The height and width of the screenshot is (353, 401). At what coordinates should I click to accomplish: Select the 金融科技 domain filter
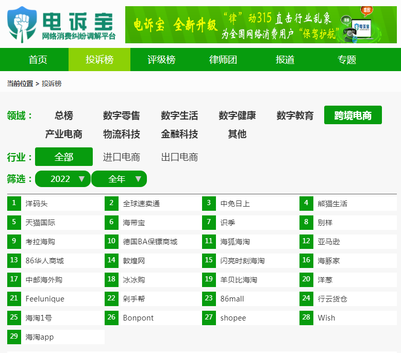(x=179, y=134)
